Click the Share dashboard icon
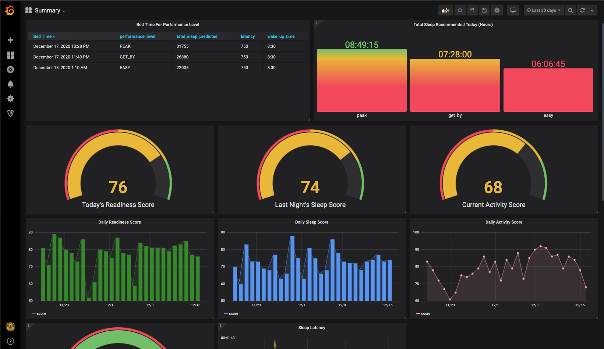Viewport: 604px width, 349px height. 472,10
